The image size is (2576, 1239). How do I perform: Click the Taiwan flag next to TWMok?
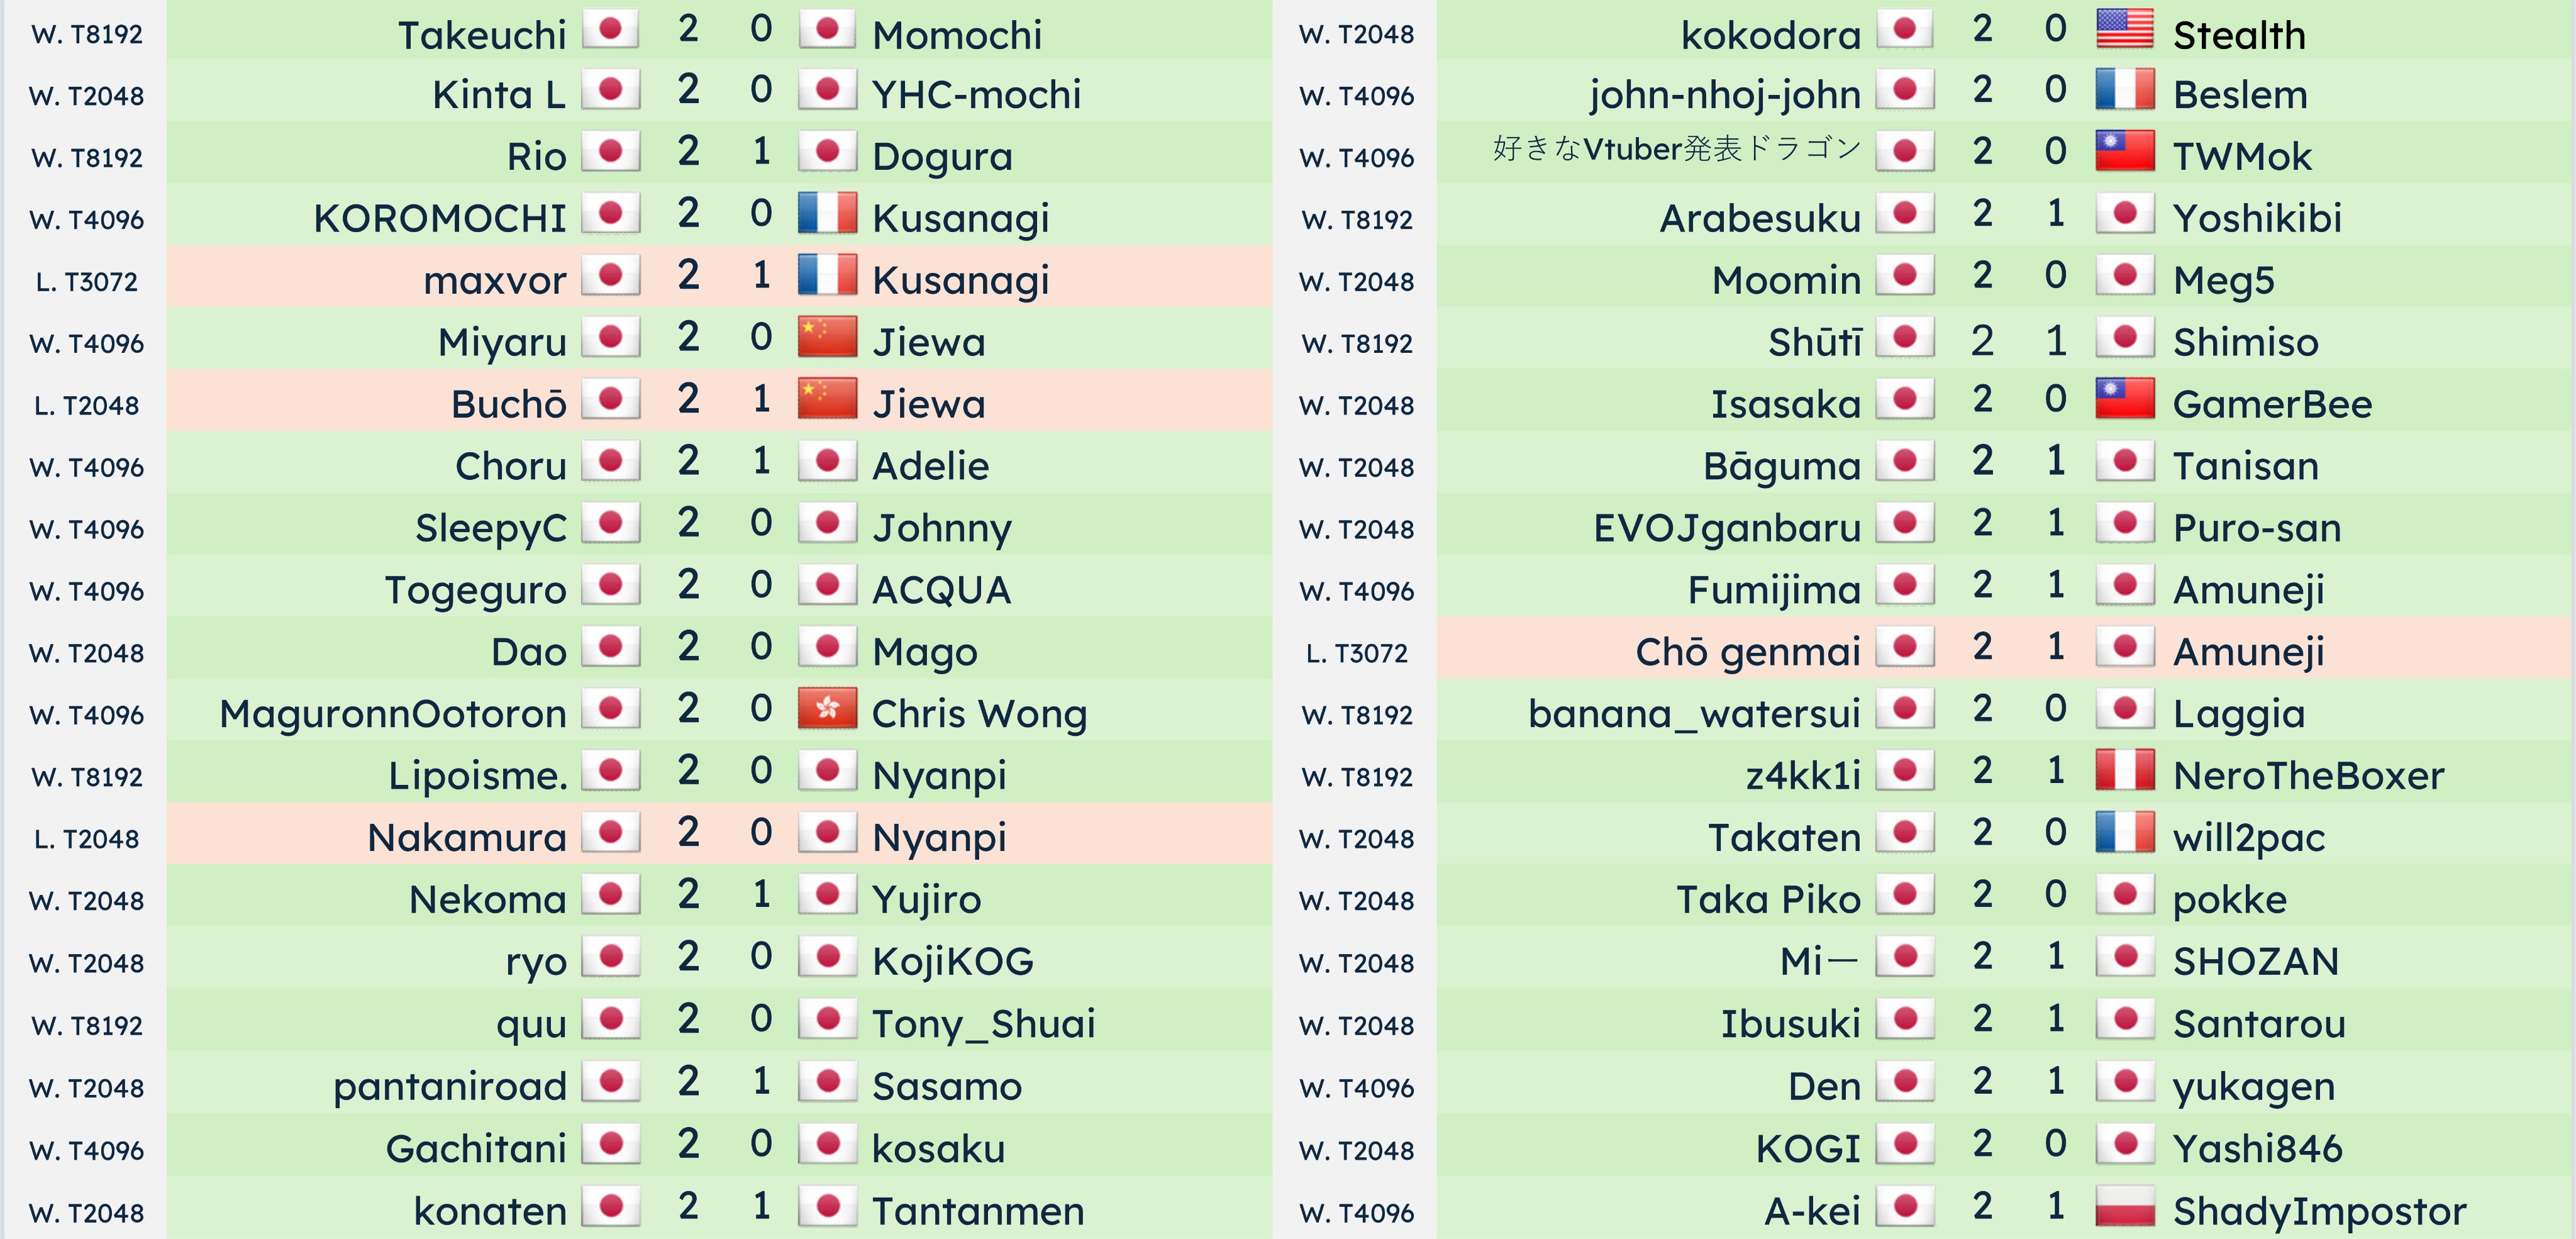tap(2124, 152)
